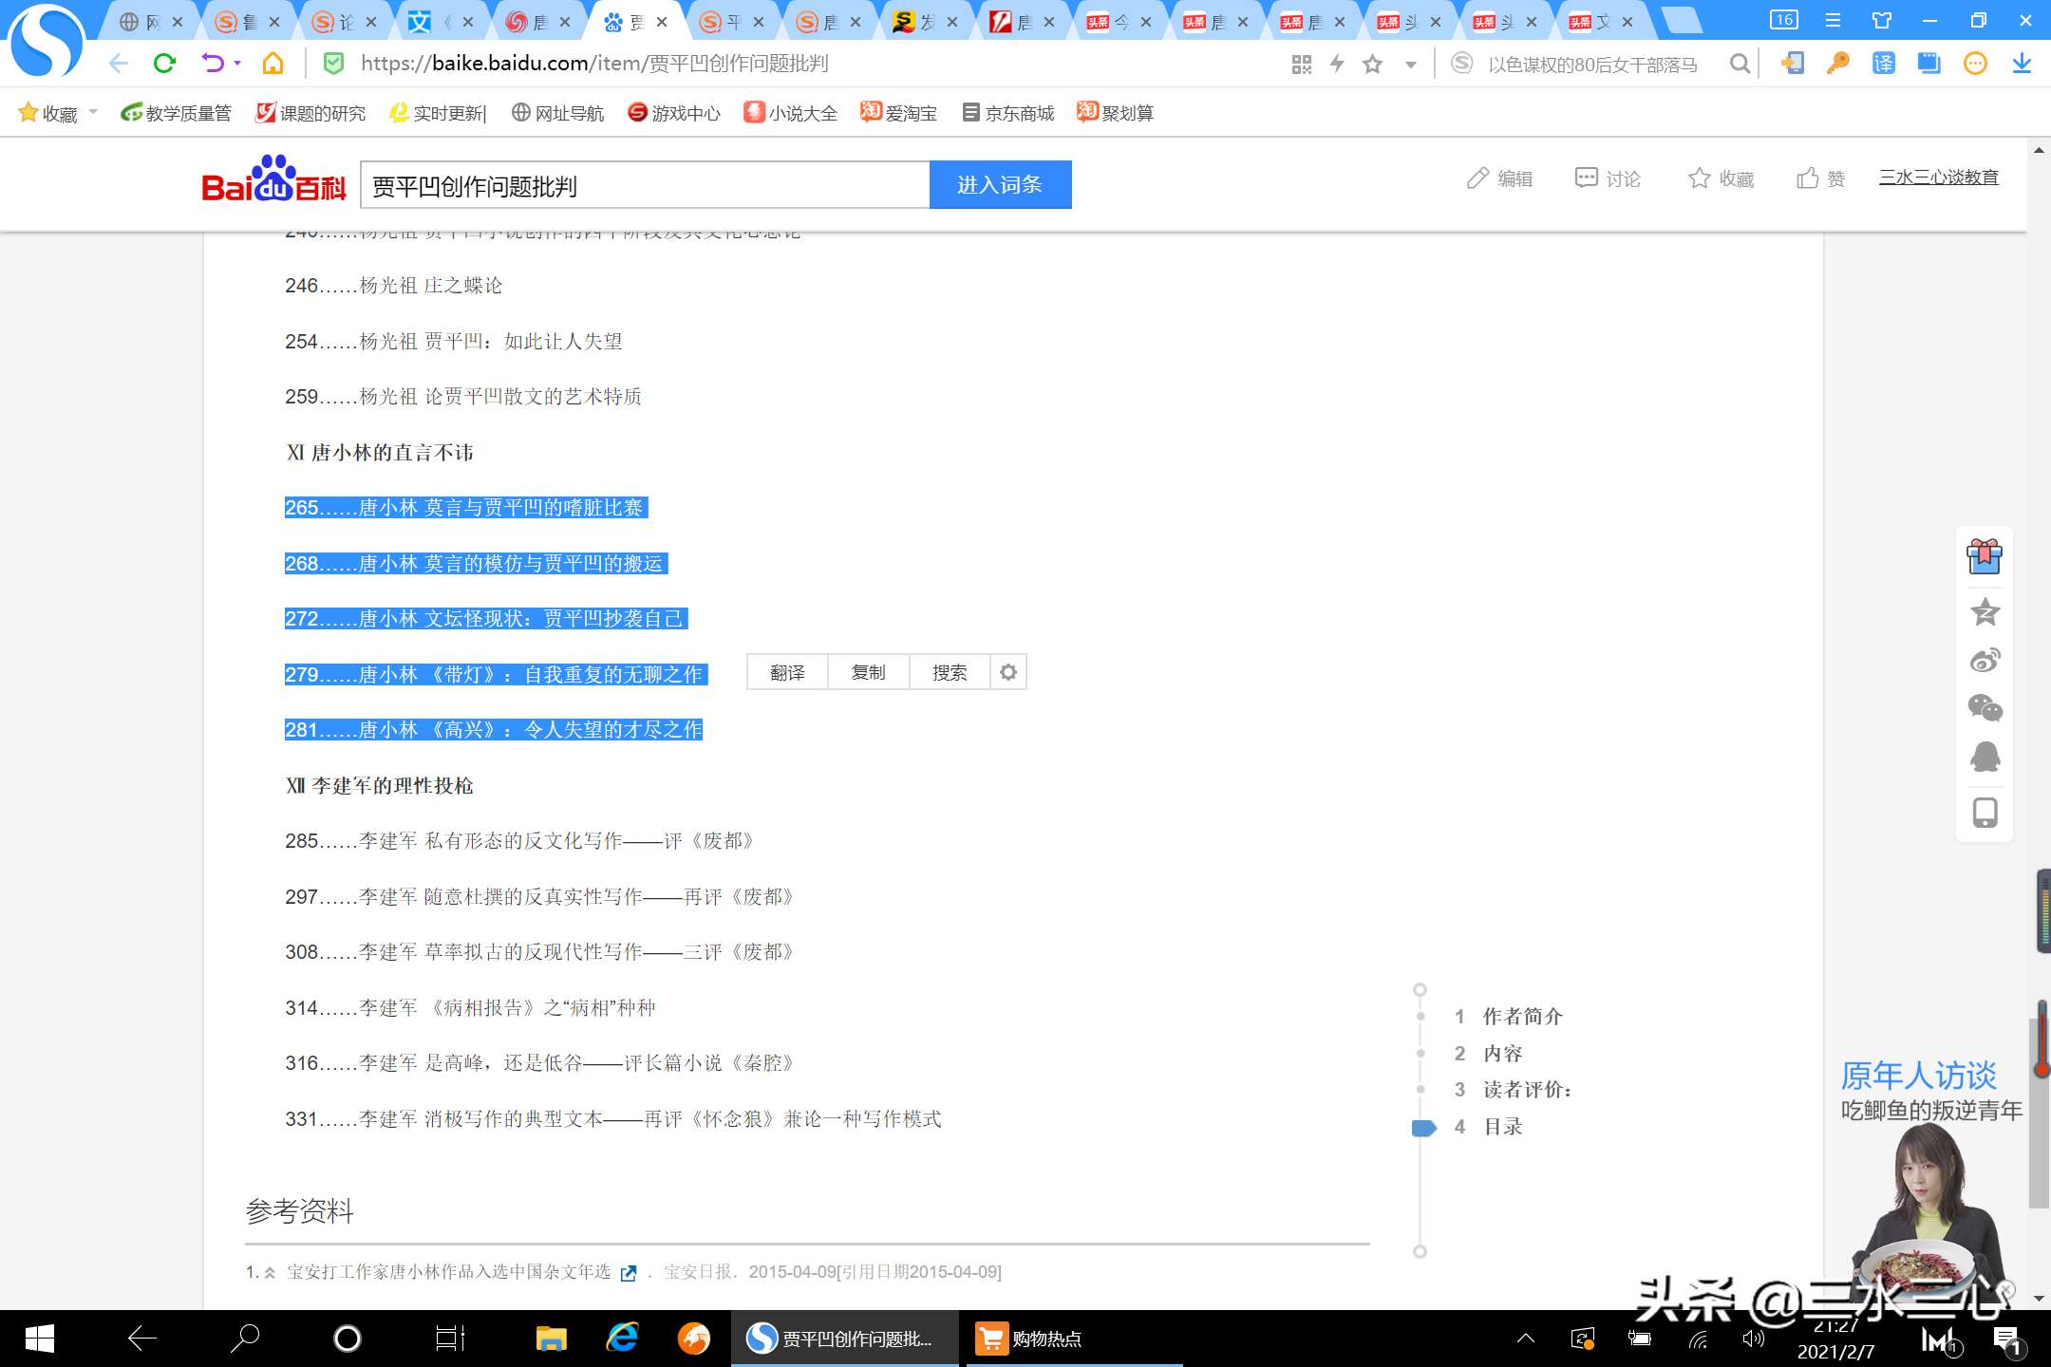
Task: Open settings gear in selection popup toolbar
Action: coord(1008,672)
